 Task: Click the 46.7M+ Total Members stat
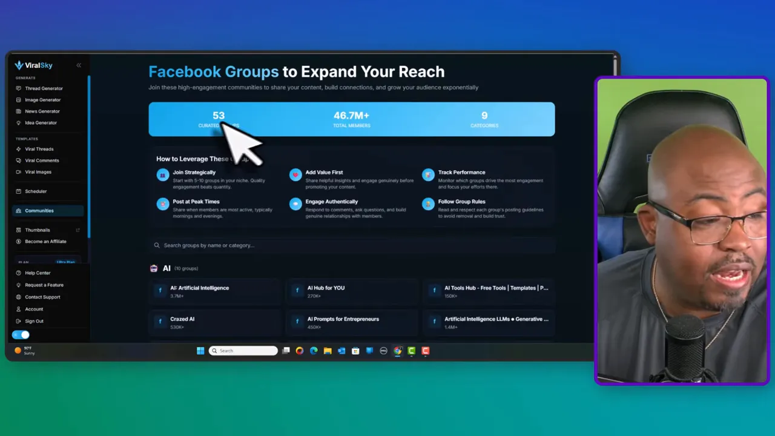[351, 119]
